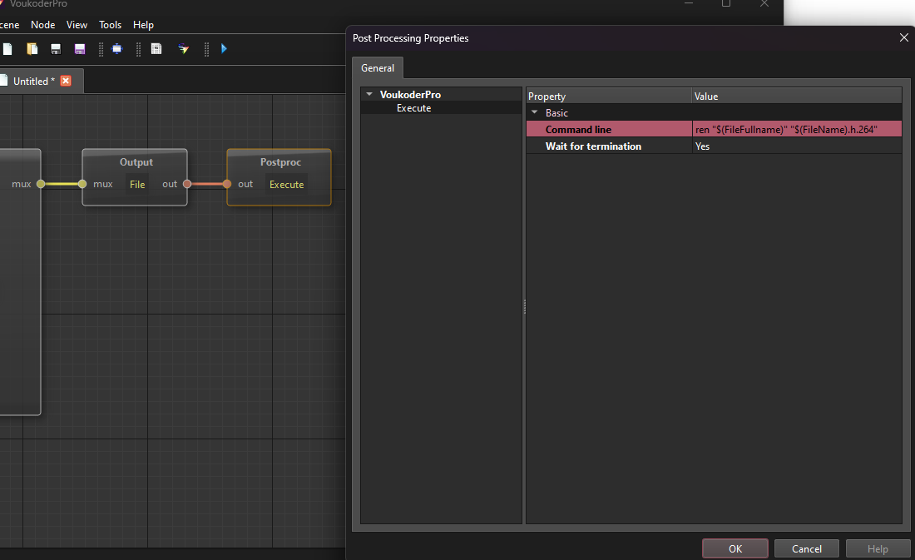Click the open scene folder icon
The image size is (915, 560).
click(x=32, y=49)
